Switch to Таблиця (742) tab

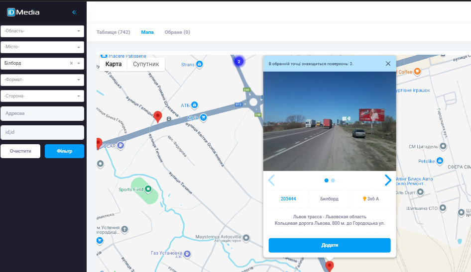113,32
